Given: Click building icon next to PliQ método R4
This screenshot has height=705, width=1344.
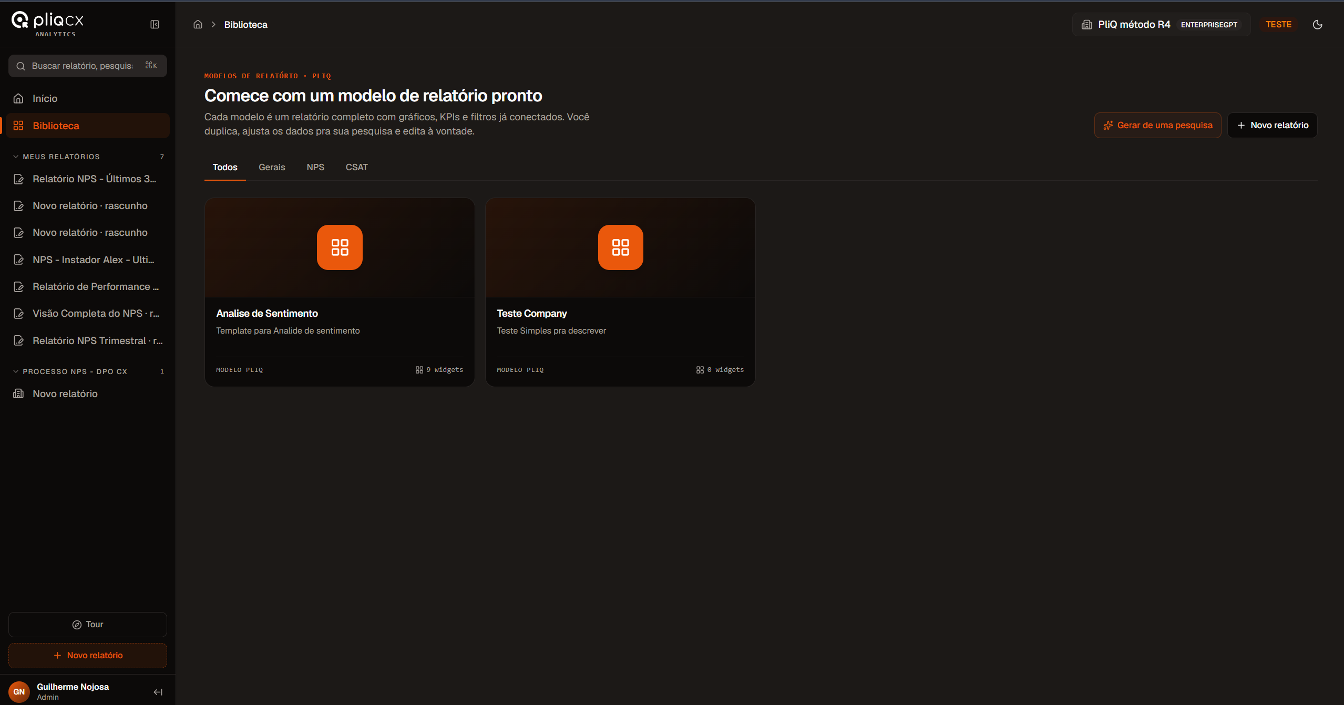Looking at the screenshot, I should point(1087,25).
